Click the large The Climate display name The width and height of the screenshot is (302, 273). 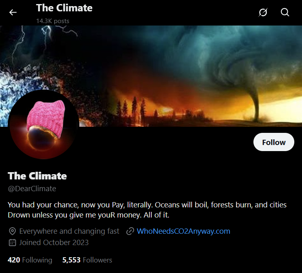pyautogui.click(x=37, y=176)
